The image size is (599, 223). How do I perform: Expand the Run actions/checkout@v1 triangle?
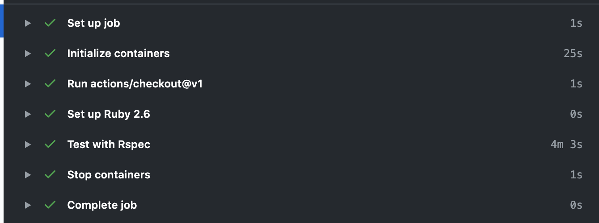pyautogui.click(x=28, y=84)
